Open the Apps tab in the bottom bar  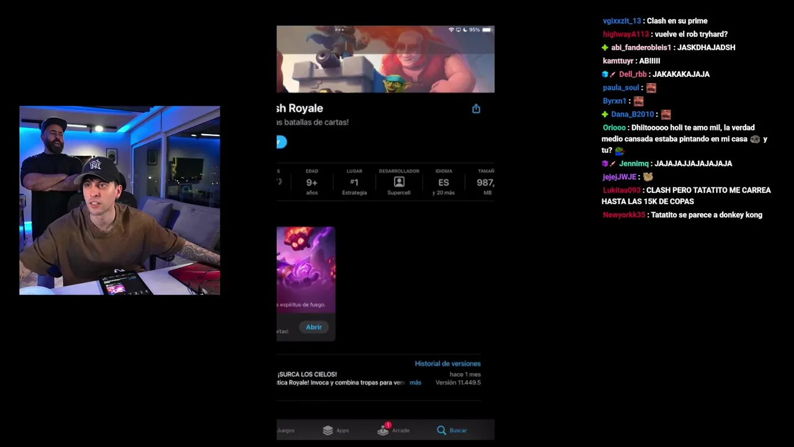pyautogui.click(x=336, y=430)
